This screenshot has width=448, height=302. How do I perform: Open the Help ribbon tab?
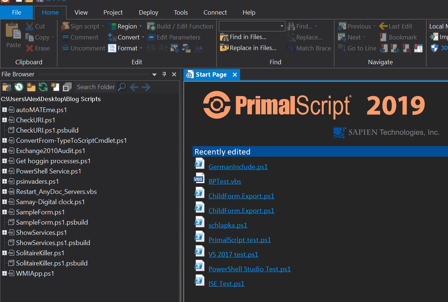click(249, 12)
